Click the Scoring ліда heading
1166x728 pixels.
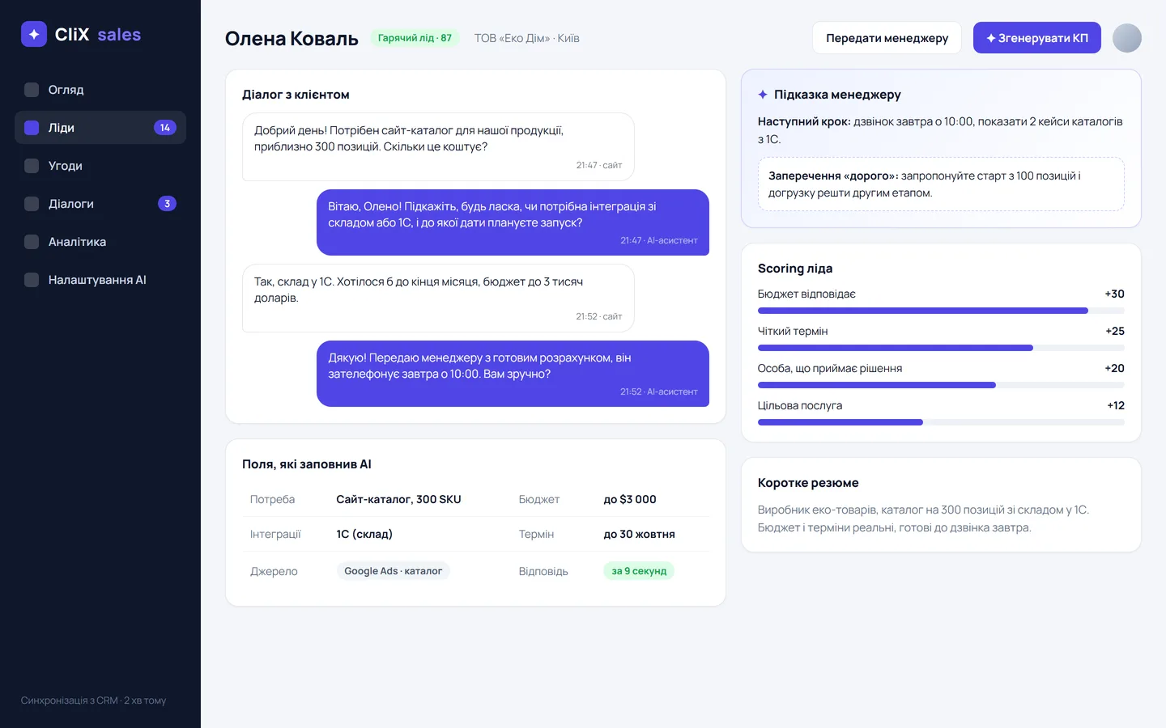tap(795, 269)
